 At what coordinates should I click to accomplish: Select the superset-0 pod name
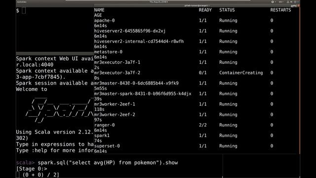[107, 146]
